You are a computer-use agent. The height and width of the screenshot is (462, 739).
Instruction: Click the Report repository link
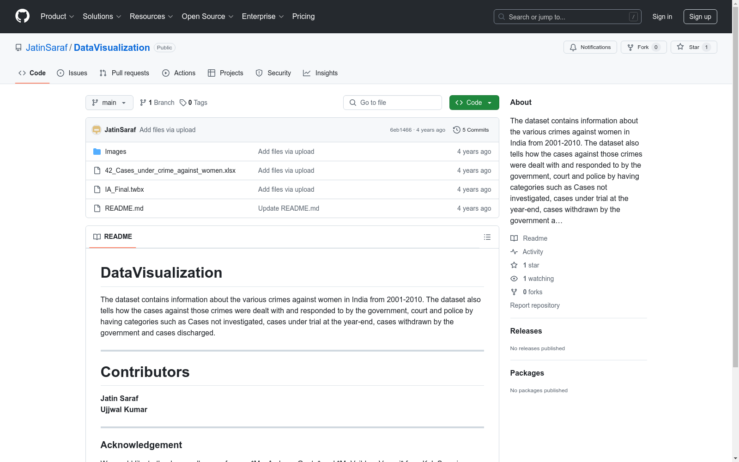tap(535, 305)
